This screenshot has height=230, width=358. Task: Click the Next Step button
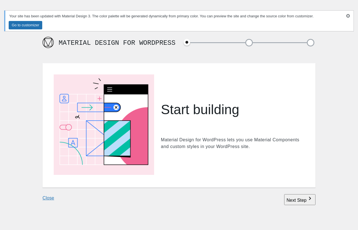coord(300,200)
